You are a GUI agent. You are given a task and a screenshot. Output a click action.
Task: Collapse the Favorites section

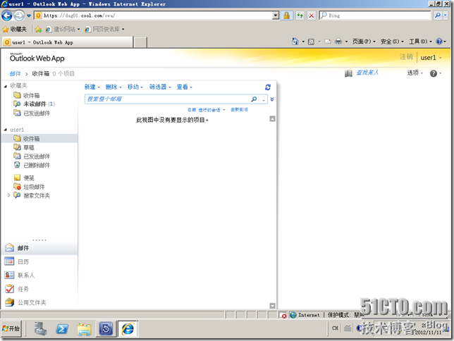click(x=6, y=86)
